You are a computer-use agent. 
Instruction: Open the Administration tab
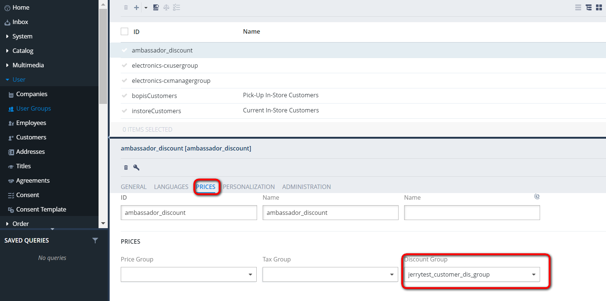point(306,187)
